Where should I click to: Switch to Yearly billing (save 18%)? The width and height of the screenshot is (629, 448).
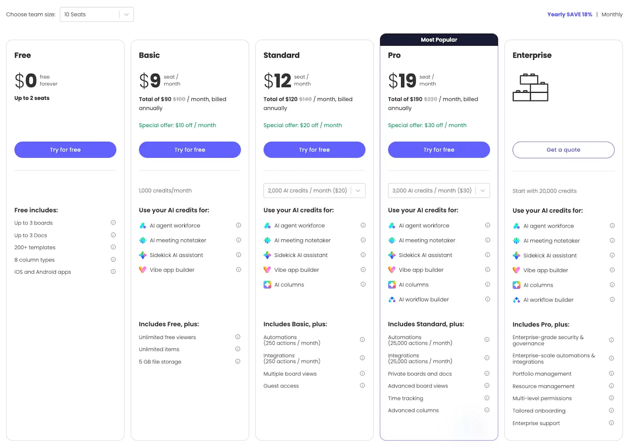[x=570, y=14]
